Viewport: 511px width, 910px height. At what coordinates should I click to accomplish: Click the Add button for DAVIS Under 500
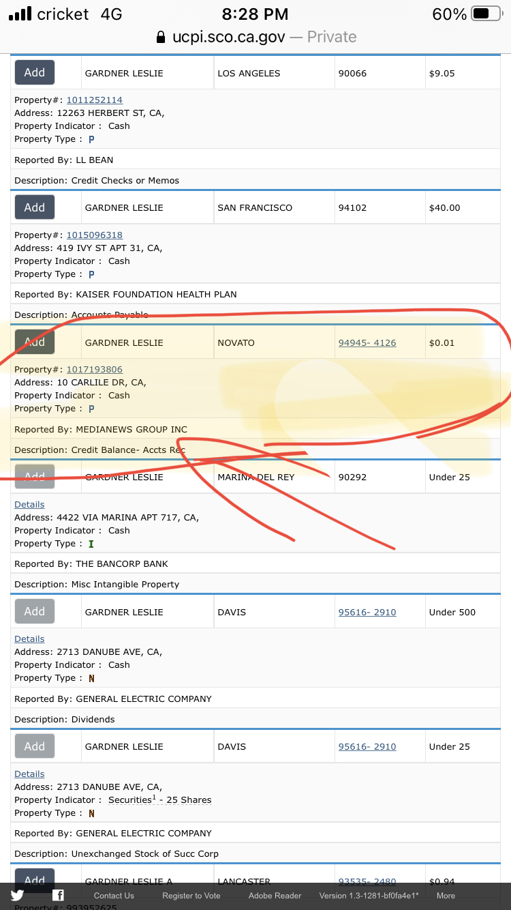click(35, 611)
